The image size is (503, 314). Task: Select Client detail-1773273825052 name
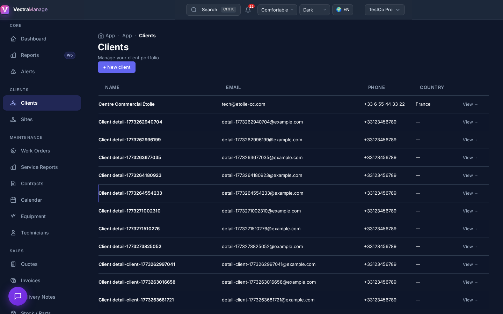[130, 246]
